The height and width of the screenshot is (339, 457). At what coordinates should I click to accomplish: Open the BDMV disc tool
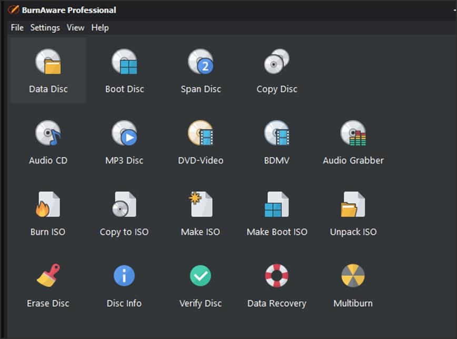coord(277,134)
